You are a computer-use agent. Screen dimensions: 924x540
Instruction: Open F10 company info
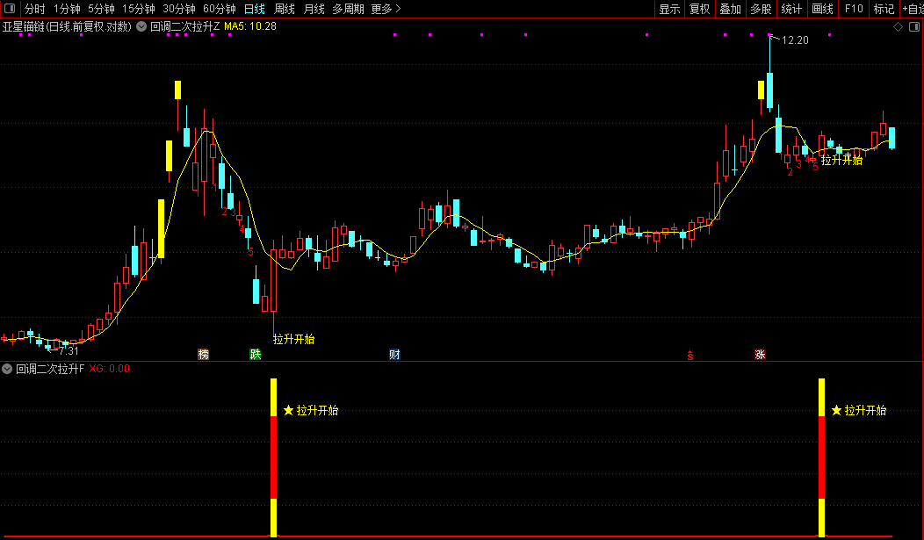(853, 9)
